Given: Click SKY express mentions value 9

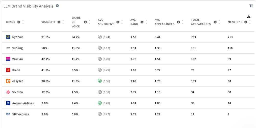Looking at the screenshot, I should coord(229,114).
